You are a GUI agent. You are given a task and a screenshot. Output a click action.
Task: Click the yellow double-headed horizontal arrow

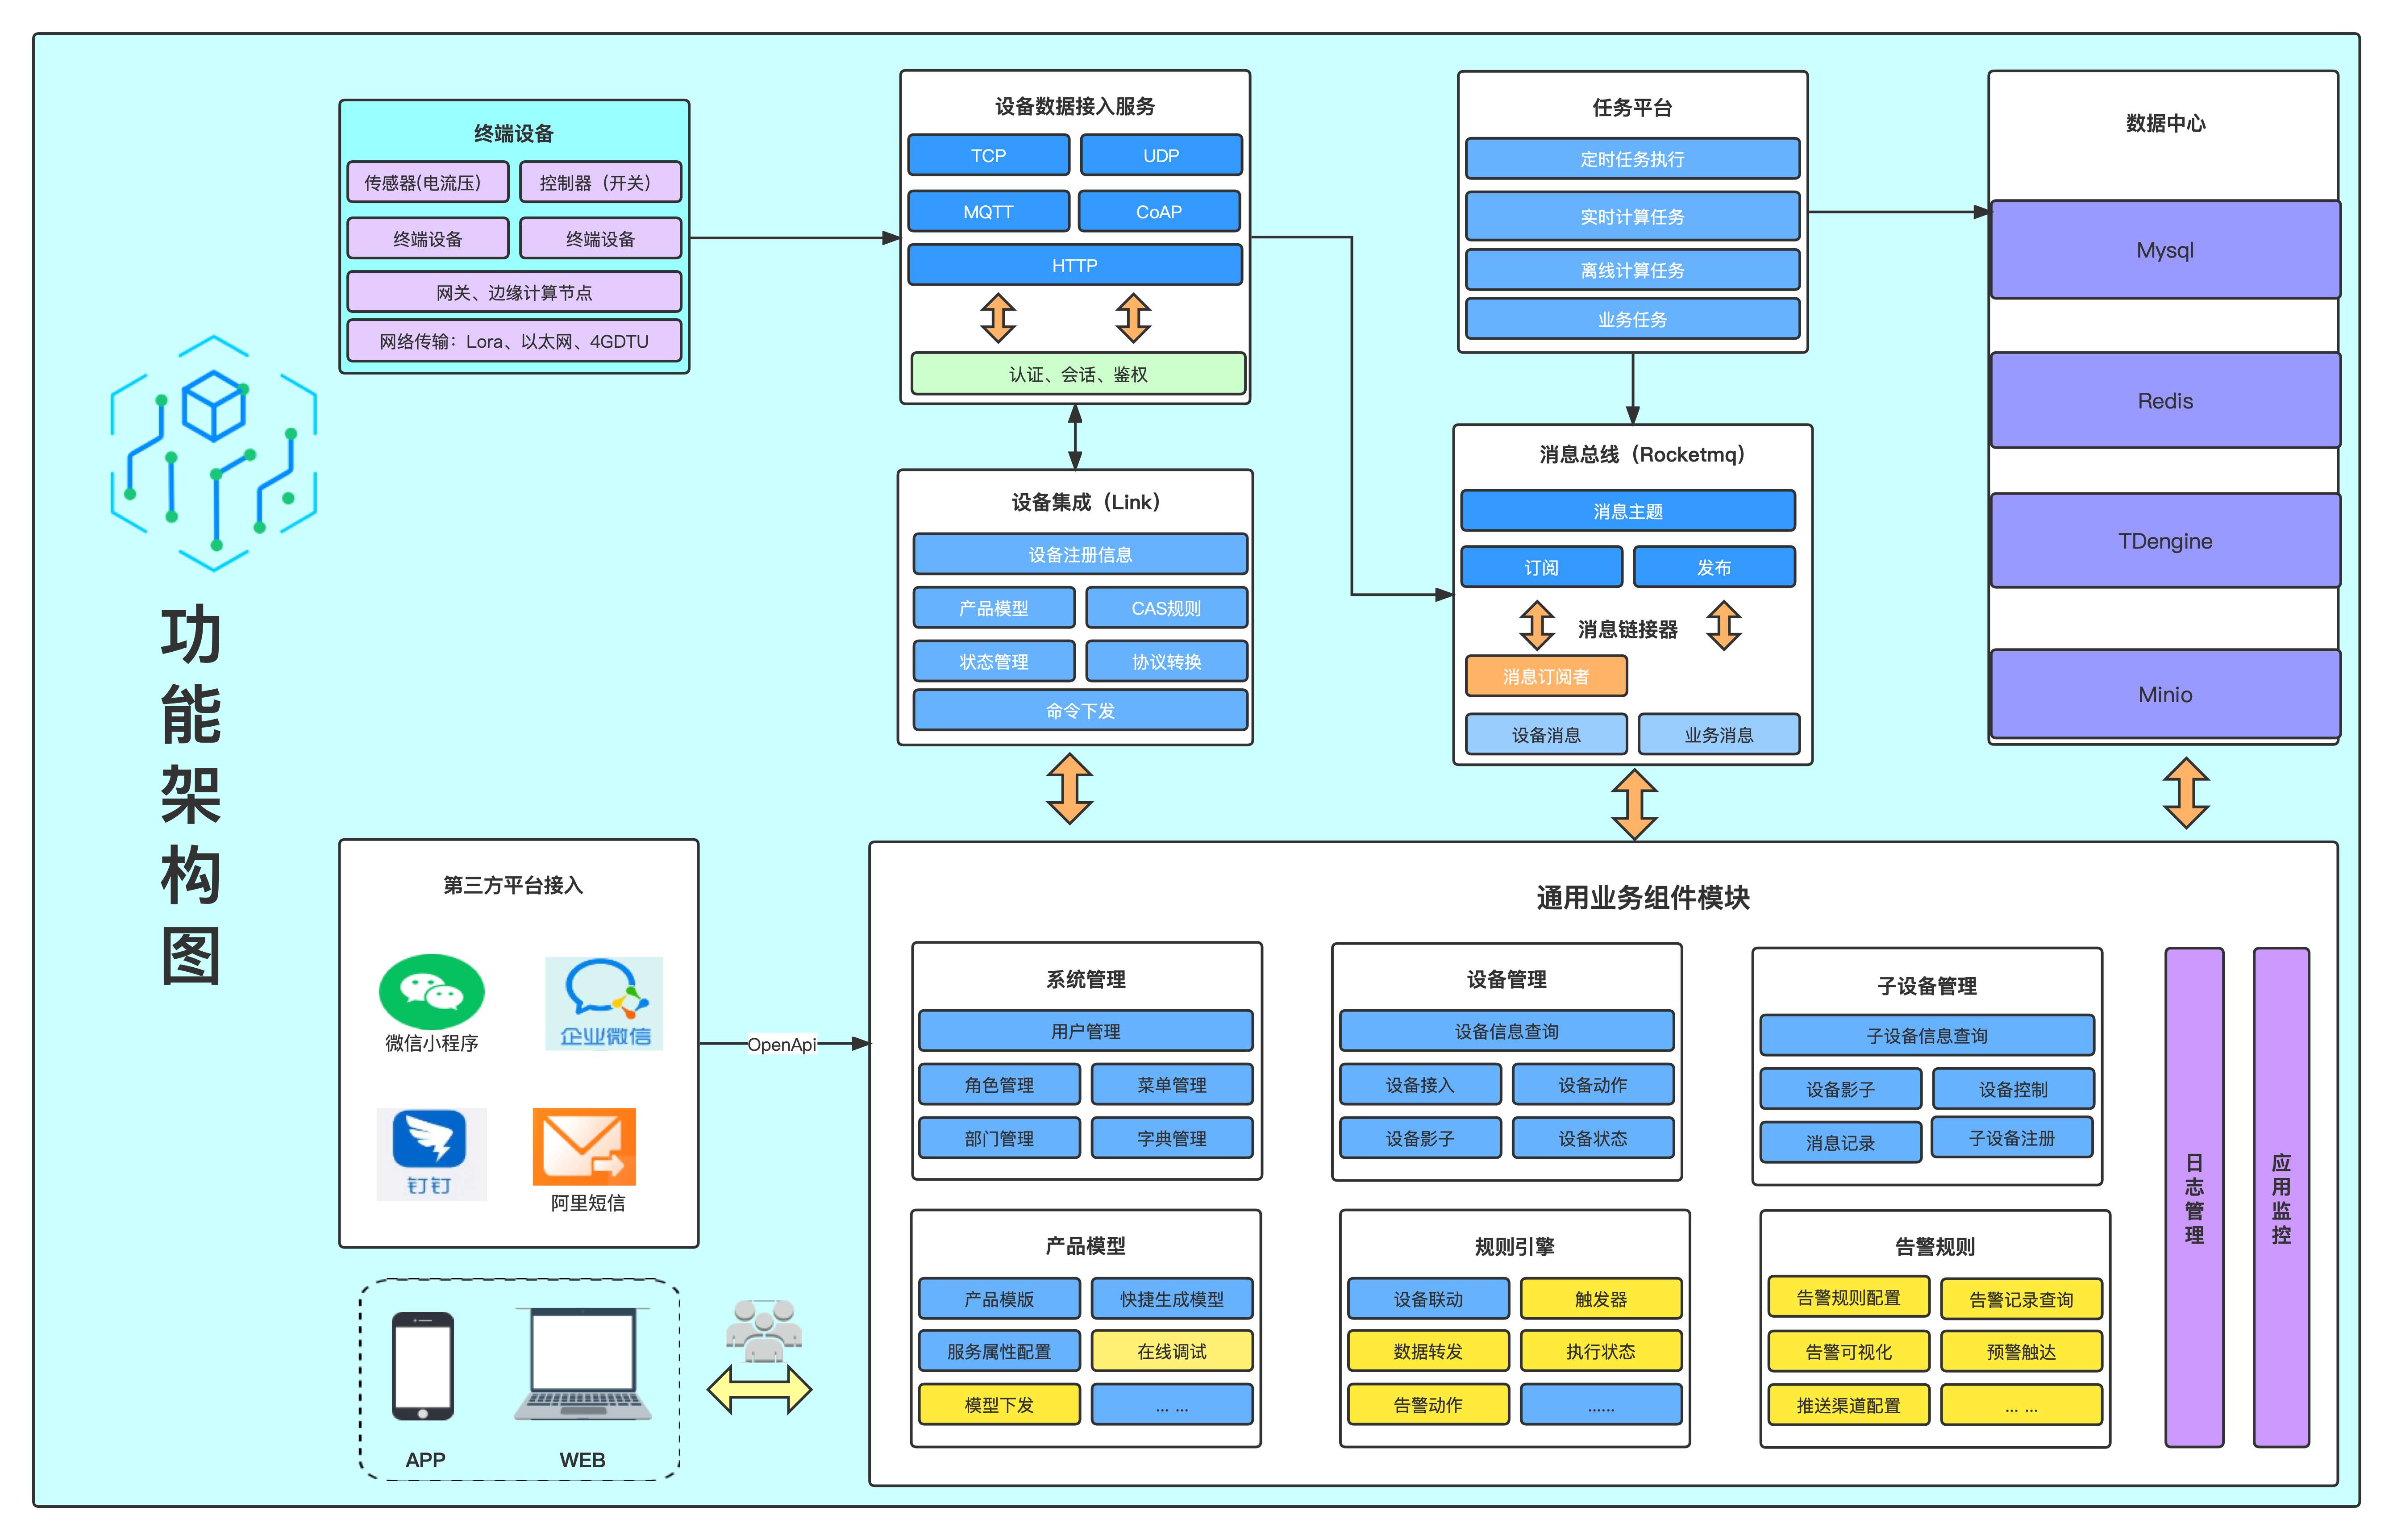pos(759,1390)
